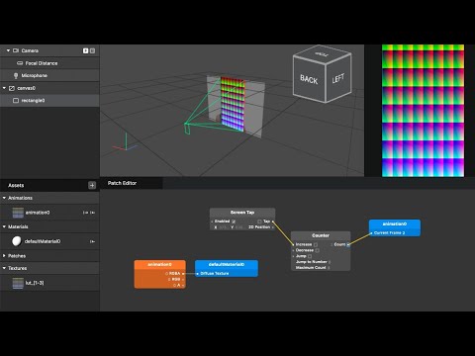Viewport: 475px width, 356px height.
Task: Collapse the canvas0 tree item
Action: 4,88
